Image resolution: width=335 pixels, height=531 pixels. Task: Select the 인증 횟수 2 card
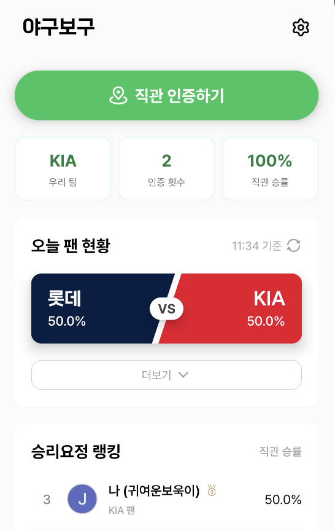[166, 168]
